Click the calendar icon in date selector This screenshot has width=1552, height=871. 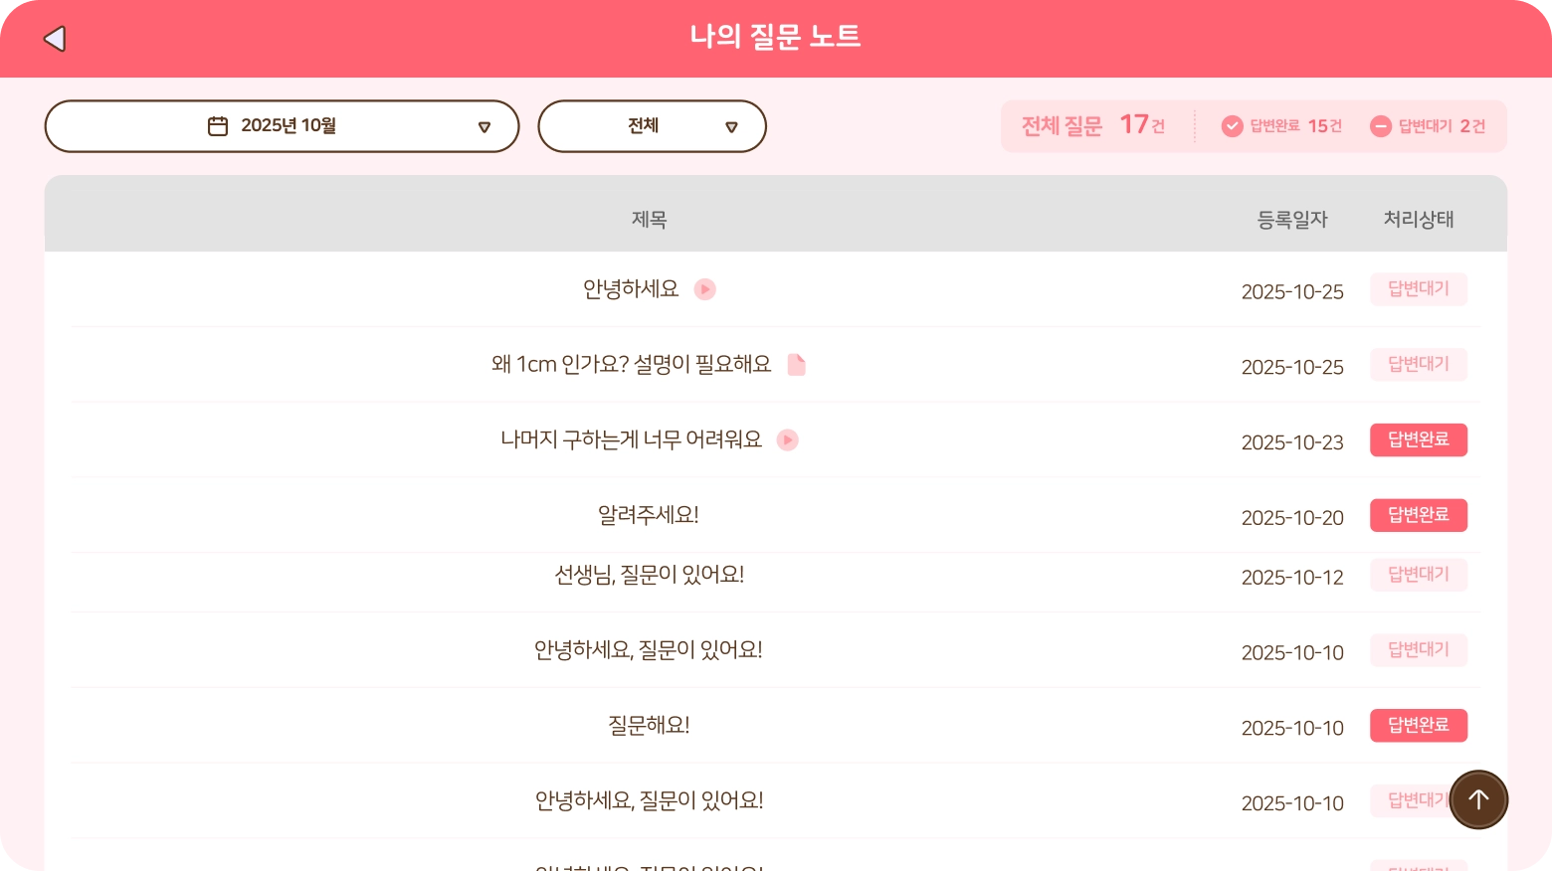point(218,126)
